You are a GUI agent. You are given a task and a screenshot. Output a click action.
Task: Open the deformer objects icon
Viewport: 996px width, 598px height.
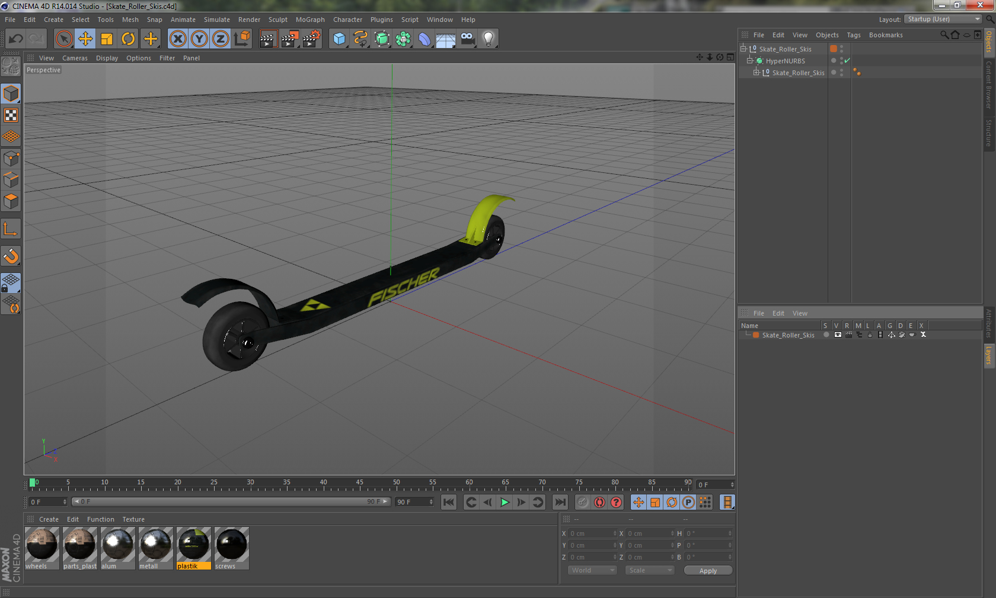[424, 39]
